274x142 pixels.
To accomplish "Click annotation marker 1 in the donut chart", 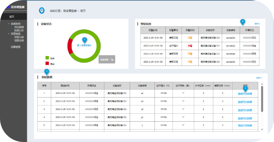I will coord(84,40).
